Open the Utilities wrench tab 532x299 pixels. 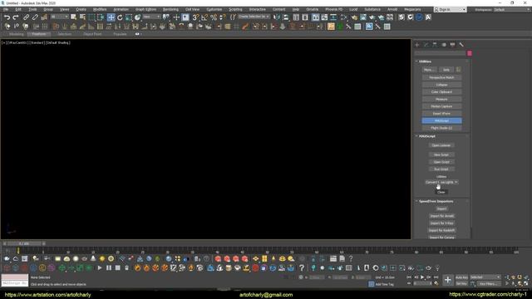click(461, 45)
